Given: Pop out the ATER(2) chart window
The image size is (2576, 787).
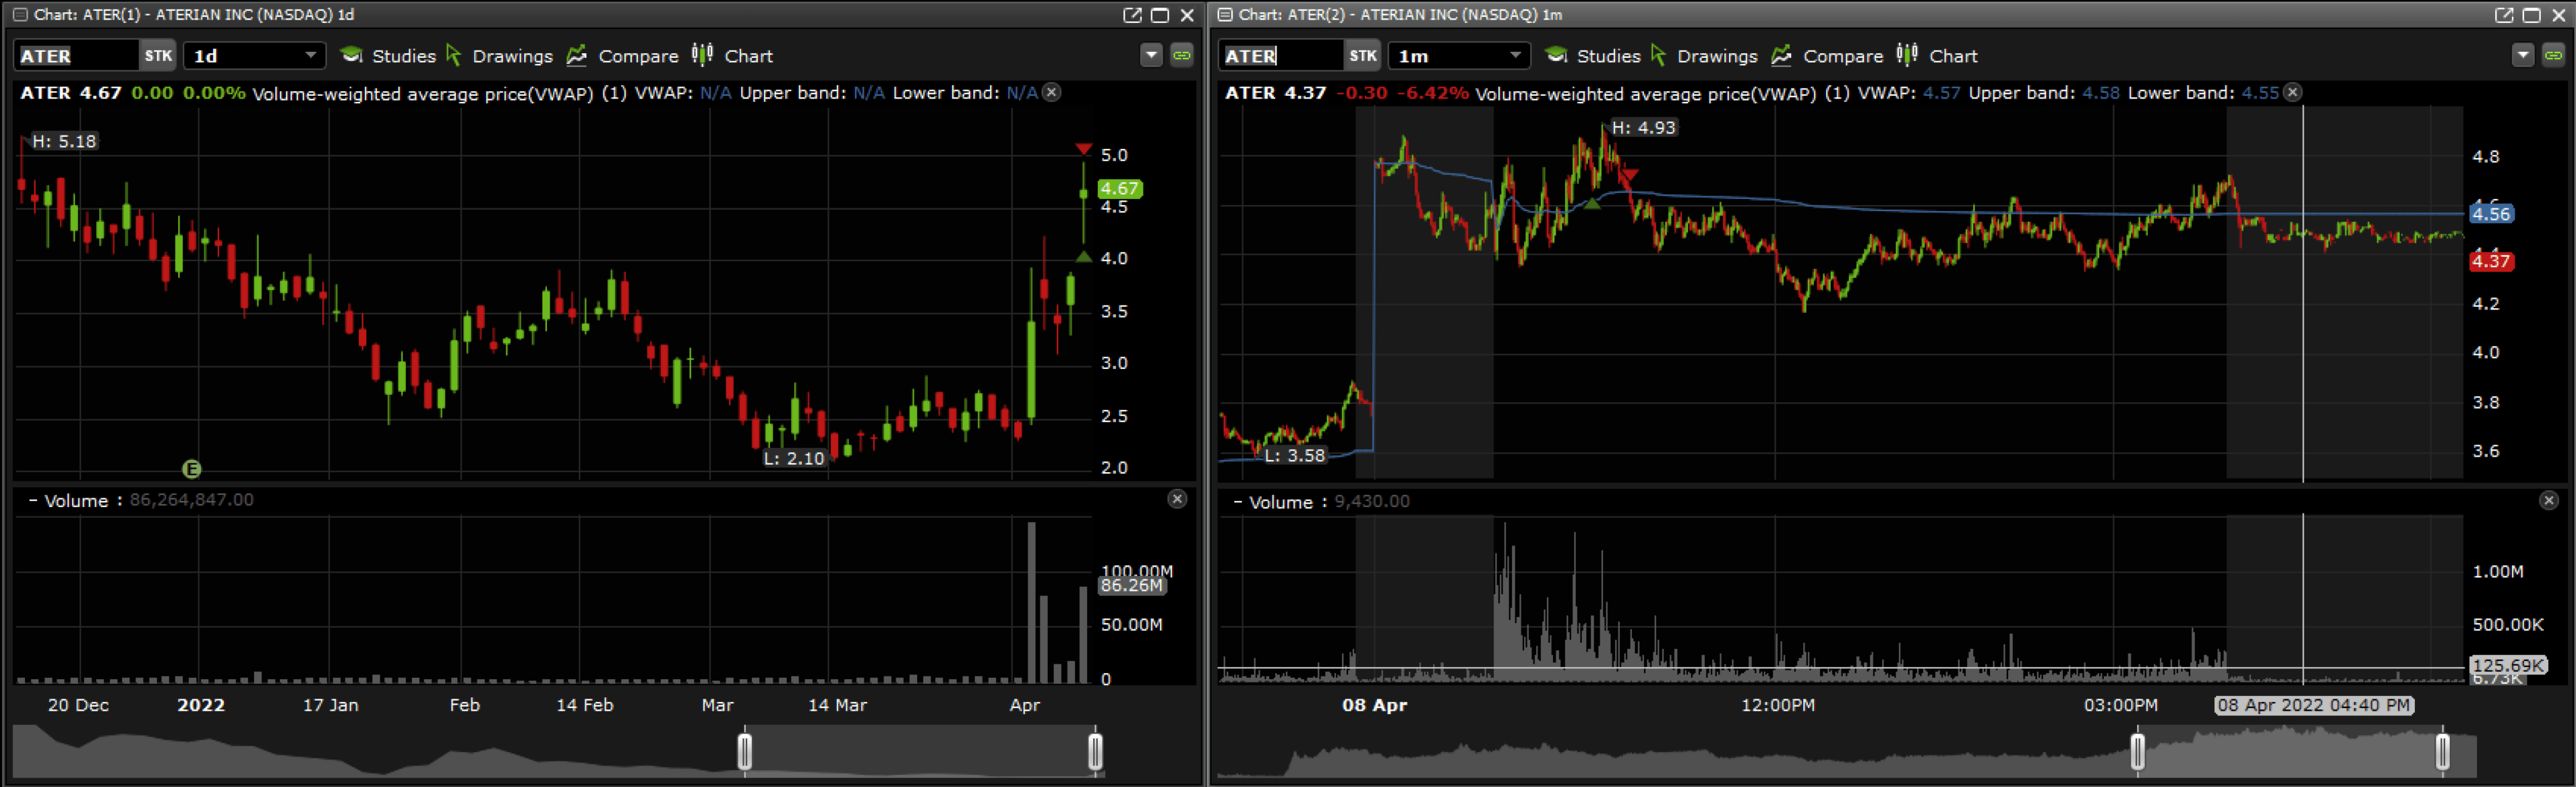Looking at the screenshot, I should click(x=2504, y=15).
